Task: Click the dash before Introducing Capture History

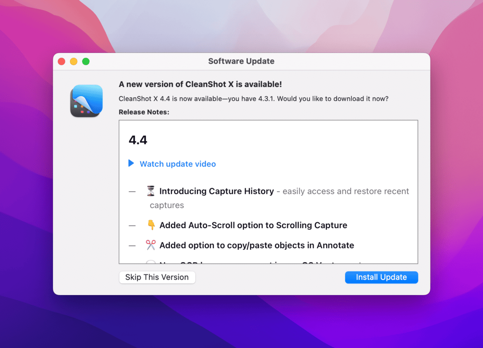Action: pyautogui.click(x=132, y=191)
